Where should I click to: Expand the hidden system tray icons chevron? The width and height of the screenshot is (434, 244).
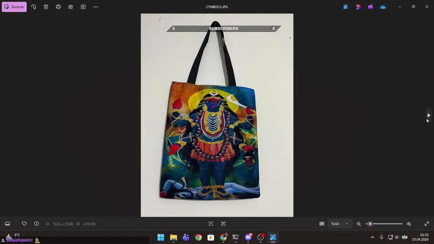pos(372,237)
